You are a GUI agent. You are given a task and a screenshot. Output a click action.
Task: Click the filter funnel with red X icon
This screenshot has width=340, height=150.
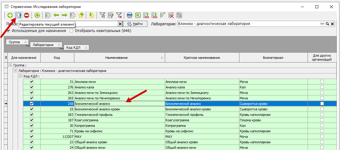click(x=119, y=15)
